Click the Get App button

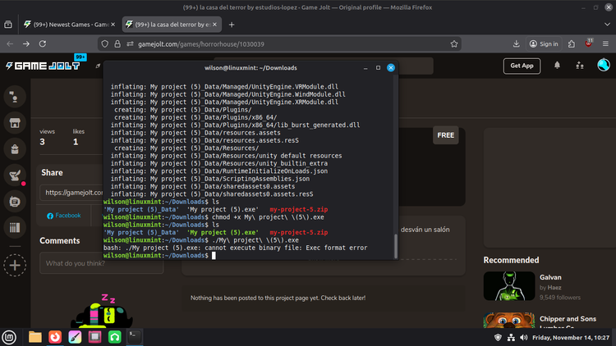[522, 66]
